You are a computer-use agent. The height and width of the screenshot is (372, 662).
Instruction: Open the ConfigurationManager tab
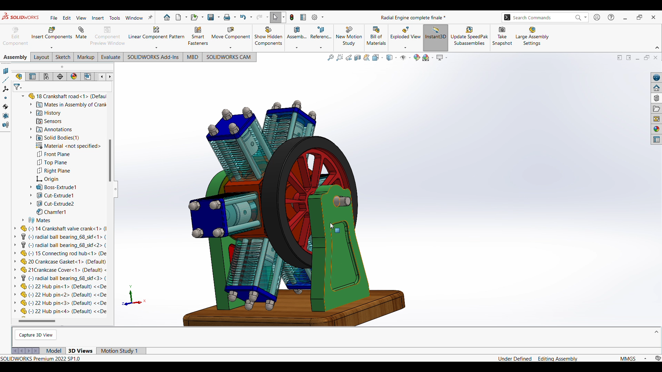(x=47, y=76)
